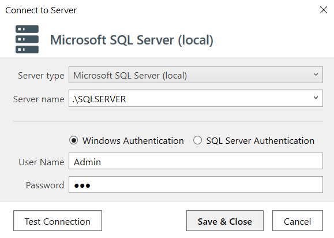Select SQL Server Authentication radio button
This screenshot has width=334, height=238.
(197, 140)
